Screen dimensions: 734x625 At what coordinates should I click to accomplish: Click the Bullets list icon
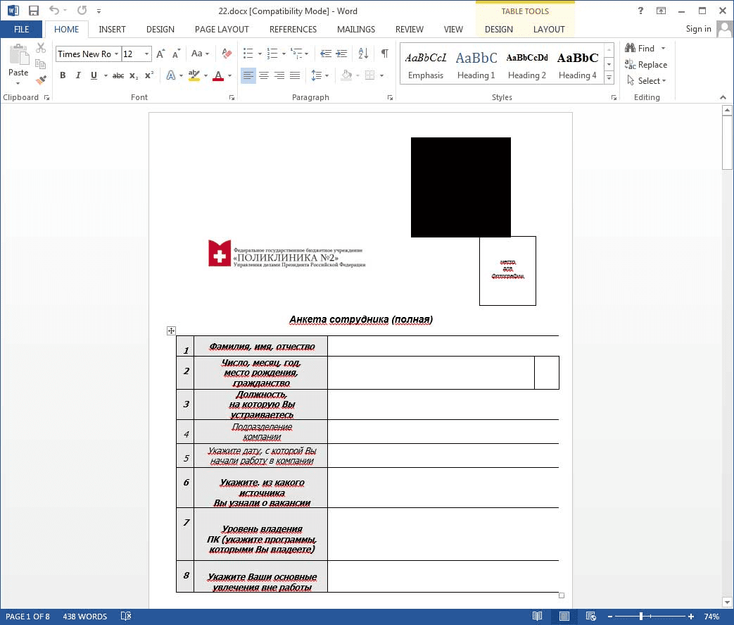tap(248, 54)
